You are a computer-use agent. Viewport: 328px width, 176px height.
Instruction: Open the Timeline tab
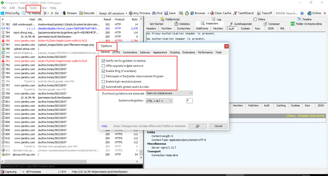(304, 19)
